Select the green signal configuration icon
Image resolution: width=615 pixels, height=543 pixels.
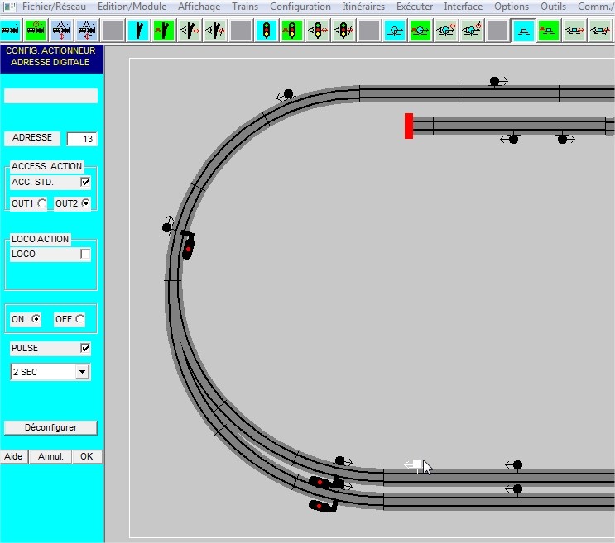[292, 30]
